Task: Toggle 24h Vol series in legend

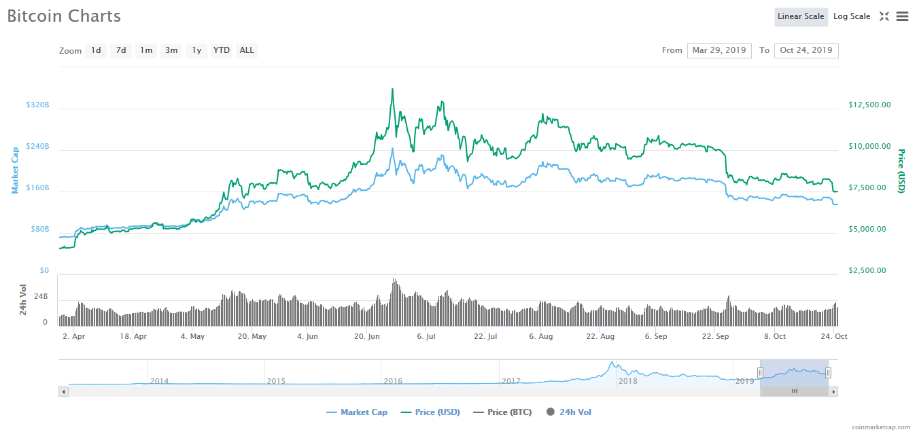Action: click(x=568, y=412)
